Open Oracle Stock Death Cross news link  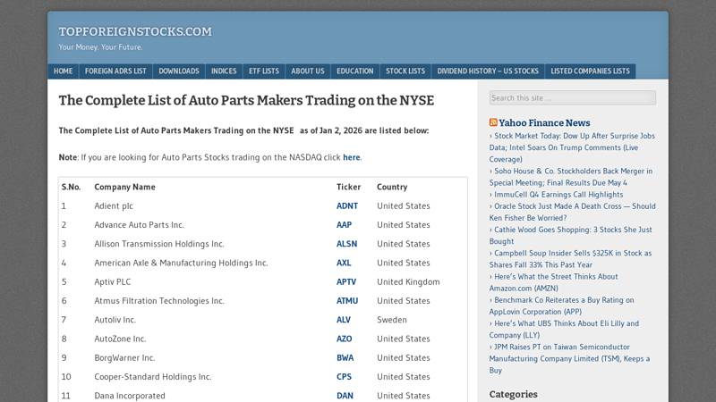(x=573, y=212)
